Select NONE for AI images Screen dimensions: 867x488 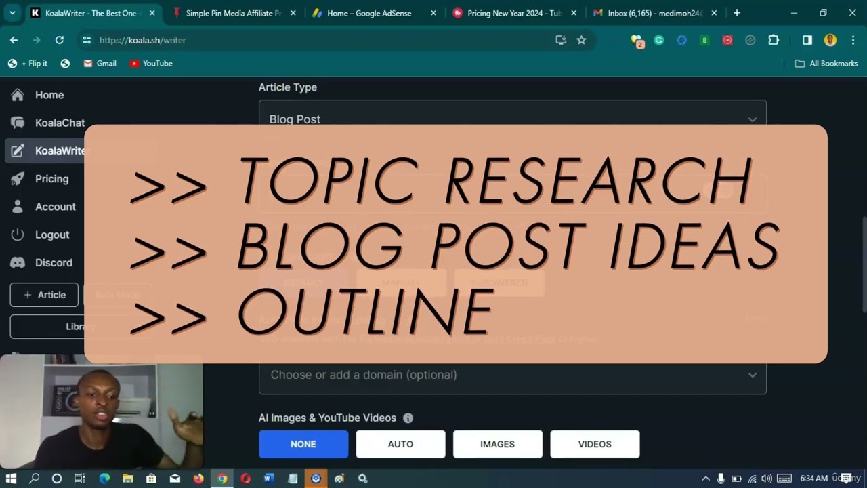coord(303,444)
